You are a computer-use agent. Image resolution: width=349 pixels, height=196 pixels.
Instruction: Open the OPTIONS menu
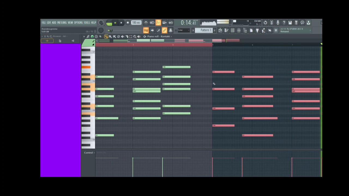click(78, 23)
